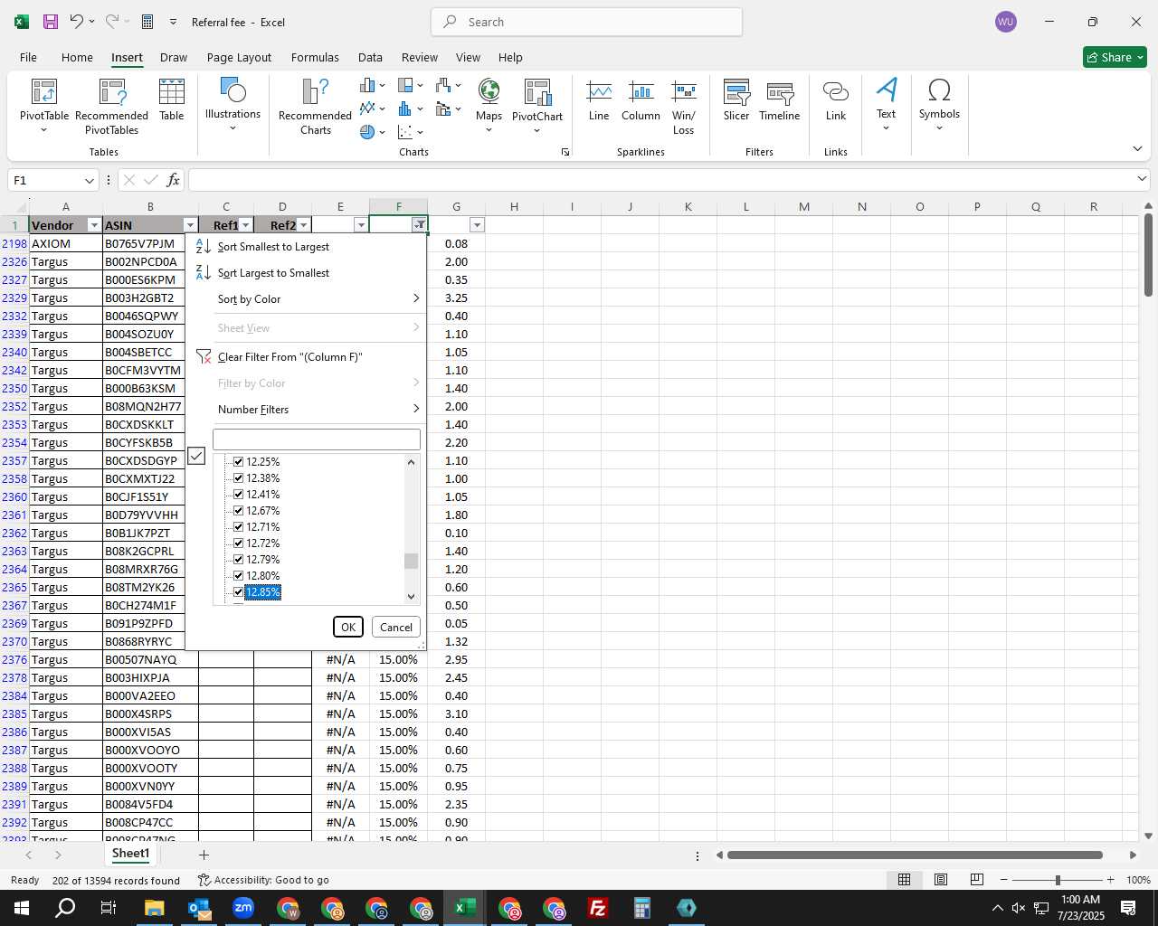This screenshot has width=1158, height=926.
Task: Open the Ref1 column filter dropdown
Action: point(245,225)
